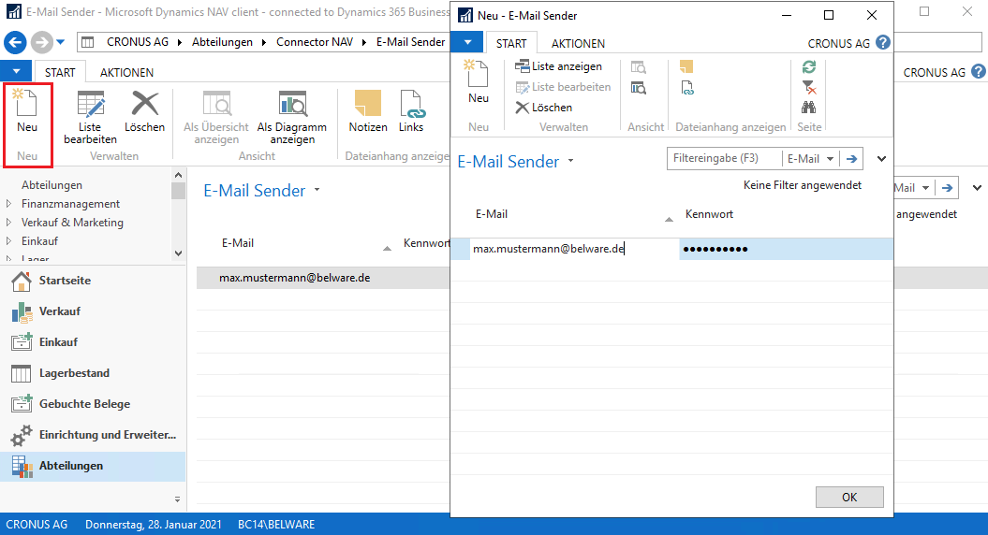Click Abteilungen tree root item
Viewport: 988px width, 535px height.
click(x=52, y=185)
